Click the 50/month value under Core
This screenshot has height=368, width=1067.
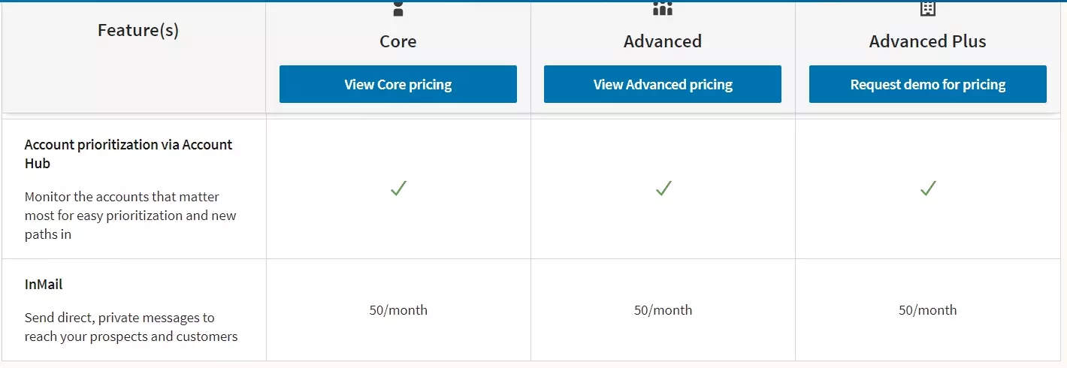398,310
